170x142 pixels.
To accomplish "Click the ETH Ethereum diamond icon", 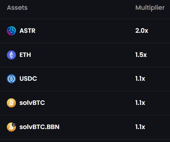I will [x=11, y=55].
